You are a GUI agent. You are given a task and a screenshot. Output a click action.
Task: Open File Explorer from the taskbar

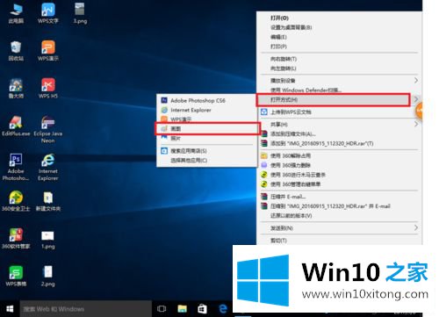[183, 309]
